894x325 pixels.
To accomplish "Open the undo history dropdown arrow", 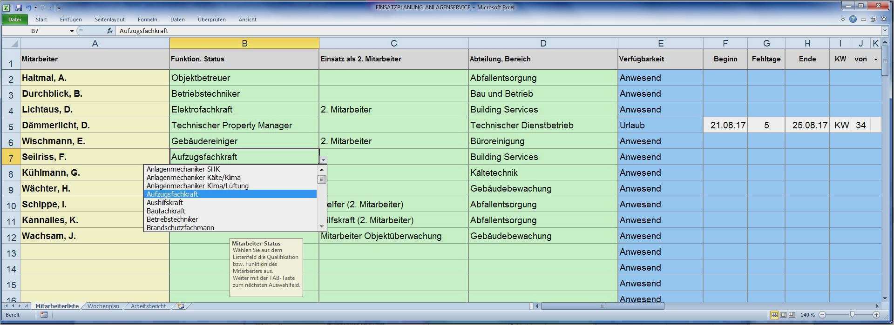I will (35, 8).
